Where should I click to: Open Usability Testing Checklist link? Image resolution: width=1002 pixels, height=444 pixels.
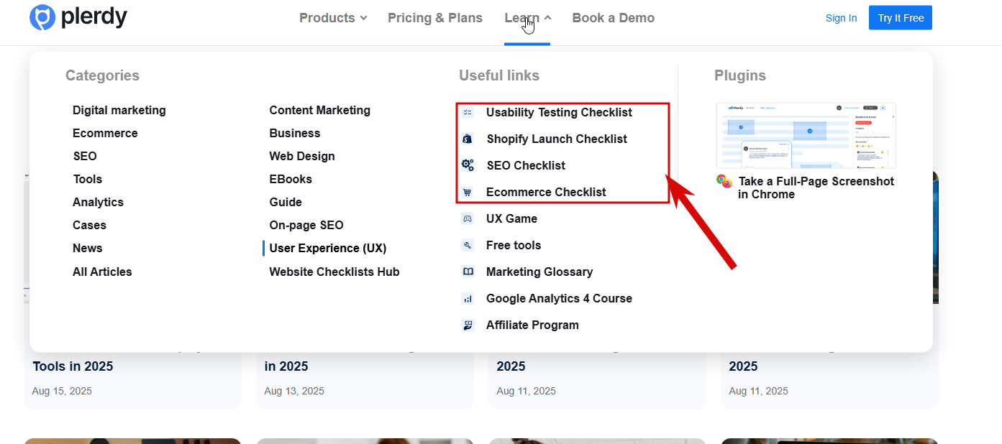point(559,112)
